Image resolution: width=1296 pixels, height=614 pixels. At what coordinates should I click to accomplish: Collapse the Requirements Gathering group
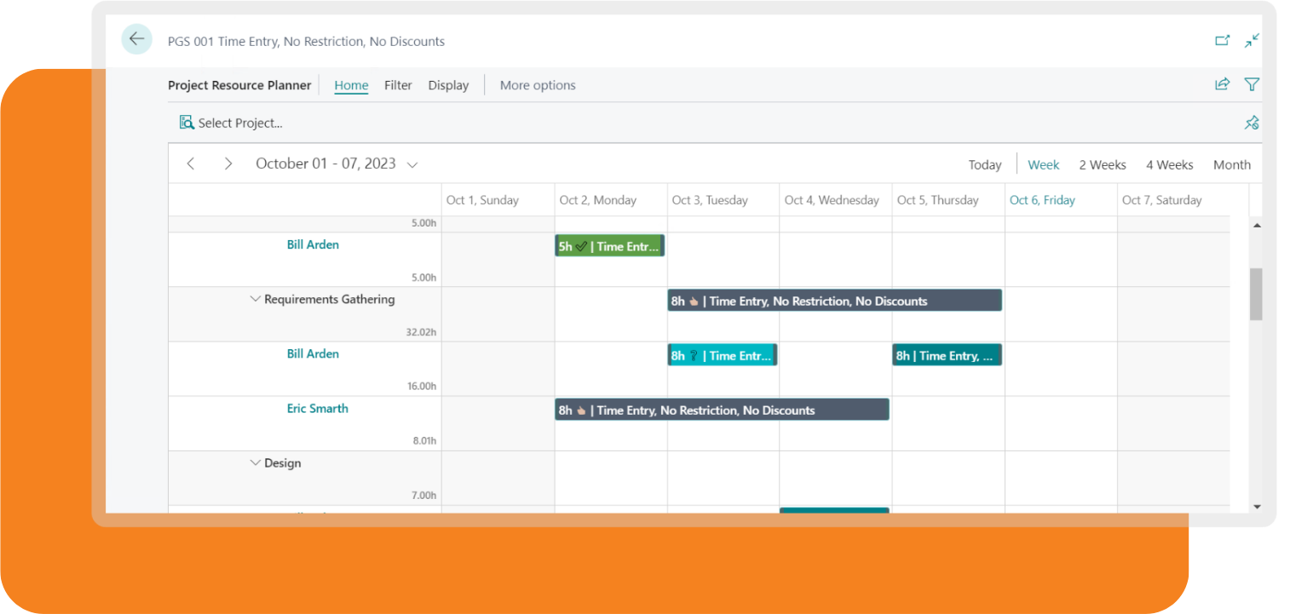click(256, 299)
